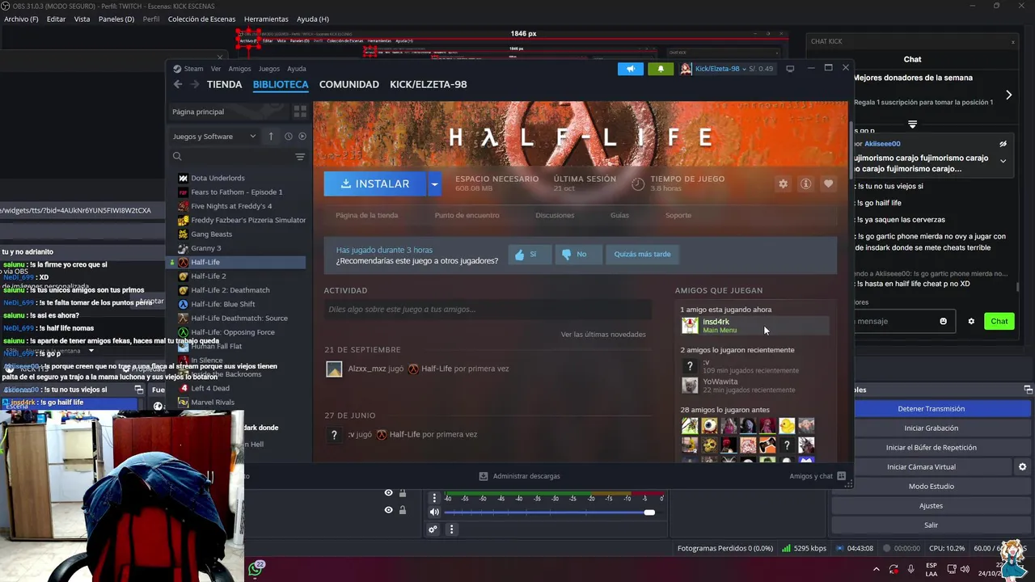This screenshot has width=1035, height=582.
Task: Open OBS audio track three-dot menu
Action: pyautogui.click(x=434, y=498)
